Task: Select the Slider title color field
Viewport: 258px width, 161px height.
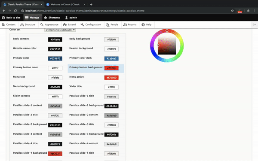Action: [111, 87]
